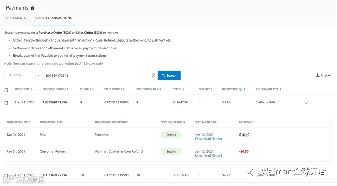Open the PO # search type dropdown
Viewport: 337px width, 186px height.
[23, 75]
